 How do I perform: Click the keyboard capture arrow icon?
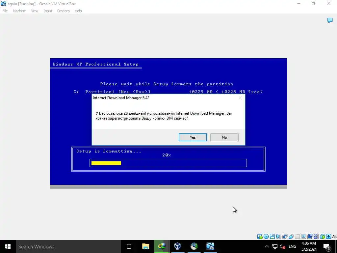click(x=328, y=237)
